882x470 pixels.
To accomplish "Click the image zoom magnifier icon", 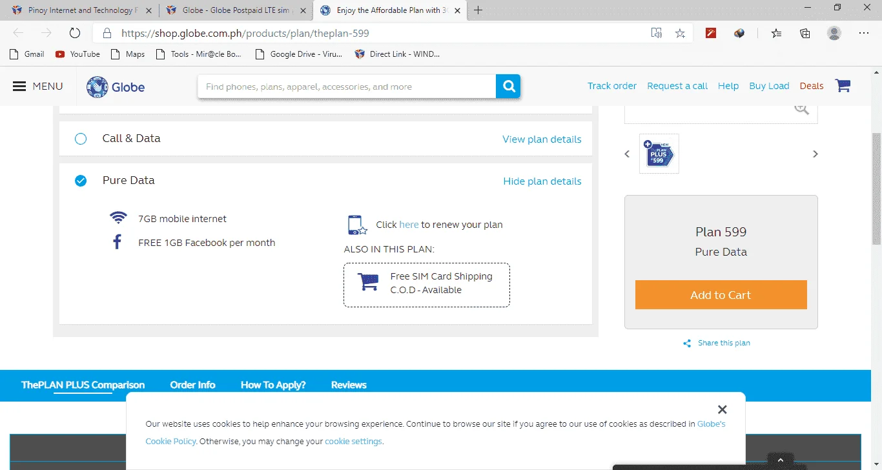I will 801,108.
